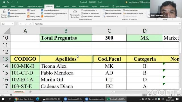This screenshot has height=102, width=182.
Task: Open Usado recientemente functions list
Action: pos(17,13)
